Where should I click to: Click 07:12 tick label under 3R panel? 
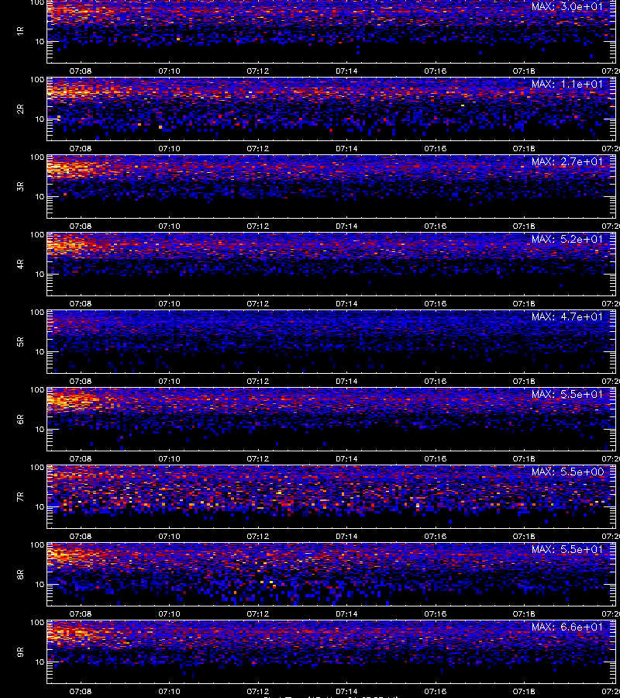[258, 226]
